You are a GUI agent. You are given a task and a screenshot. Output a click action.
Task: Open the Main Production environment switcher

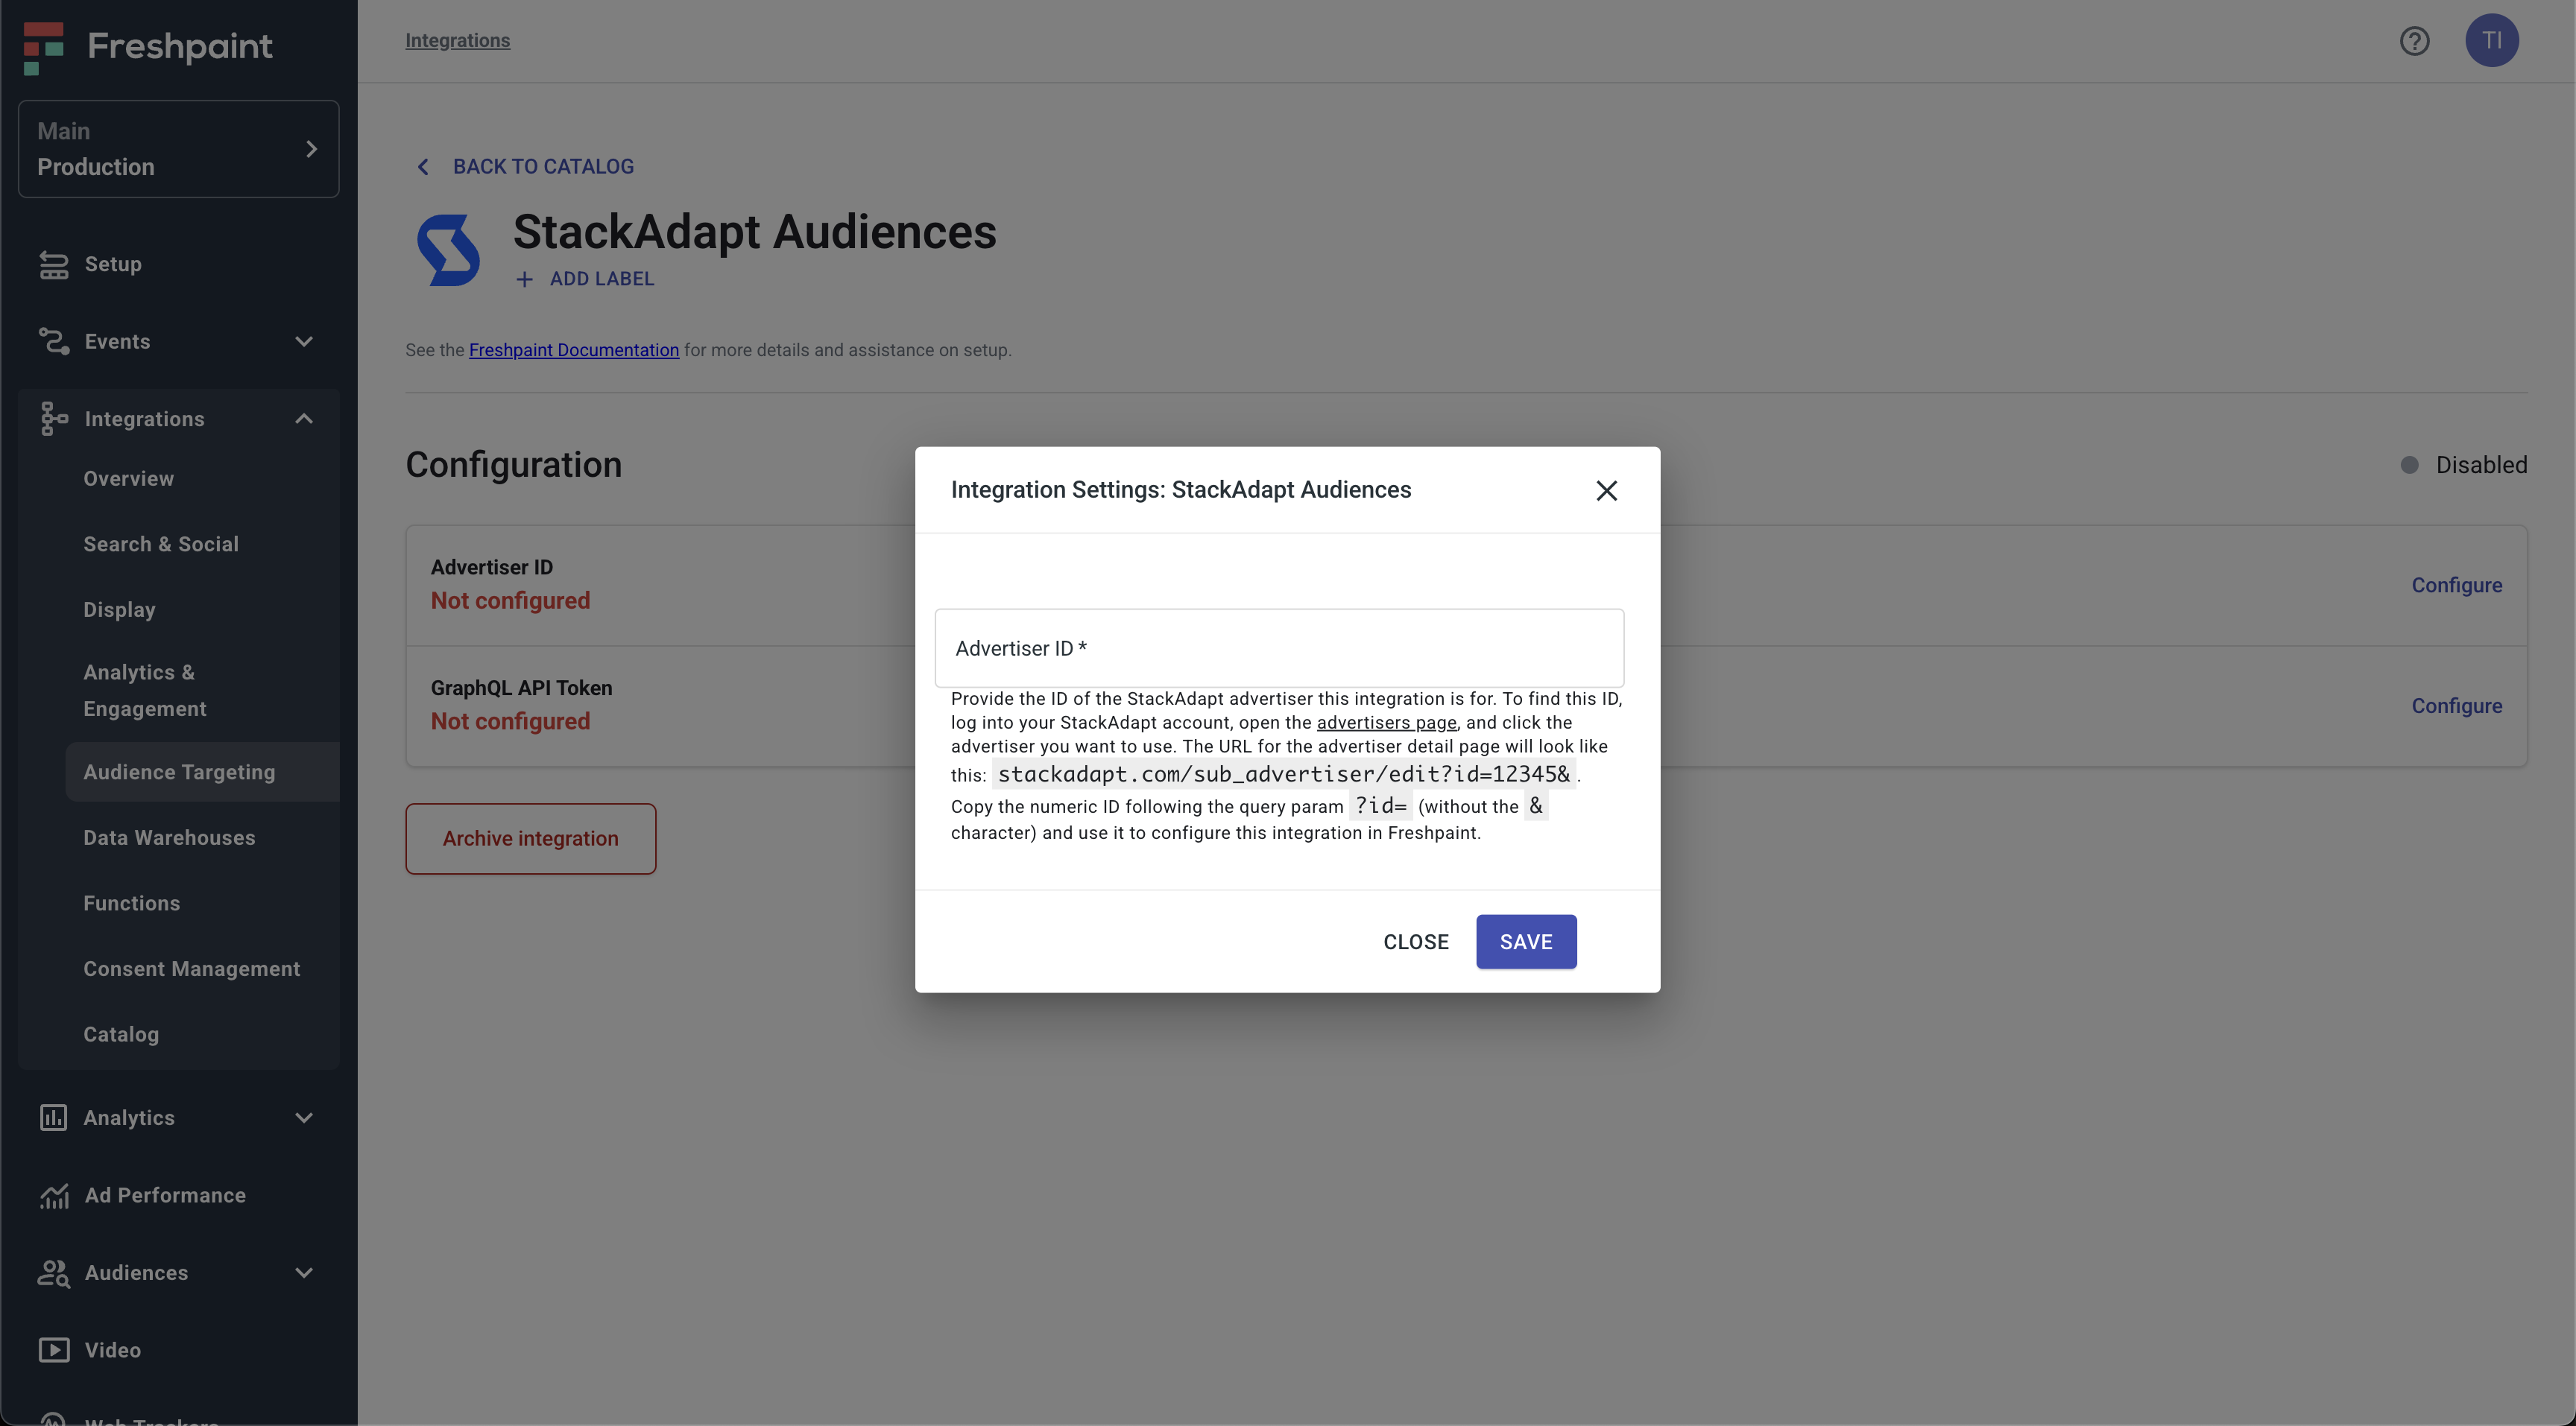[x=178, y=149]
